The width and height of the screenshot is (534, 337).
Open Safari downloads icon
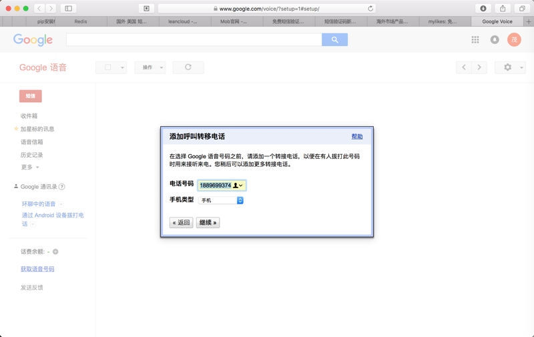click(483, 9)
